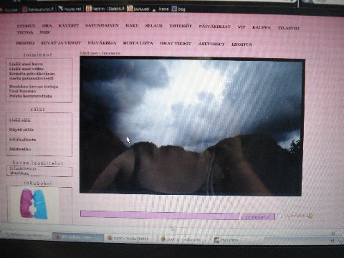The height and width of the screenshot is (258, 344).
Task: Click the 'Uusi huomio' link
Action: pyautogui.click(x=22, y=91)
